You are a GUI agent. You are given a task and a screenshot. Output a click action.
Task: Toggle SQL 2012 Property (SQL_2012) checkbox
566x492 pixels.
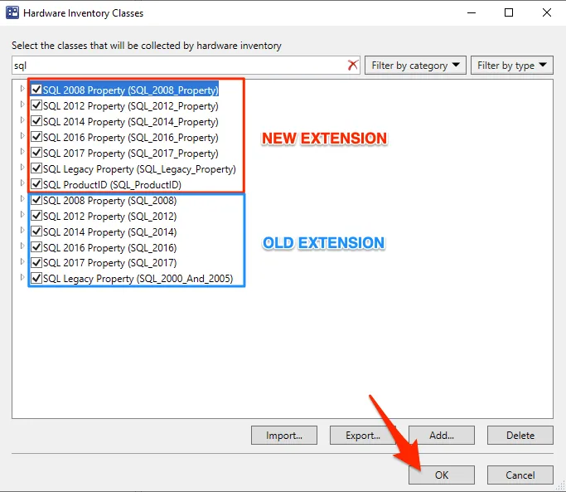[36, 216]
